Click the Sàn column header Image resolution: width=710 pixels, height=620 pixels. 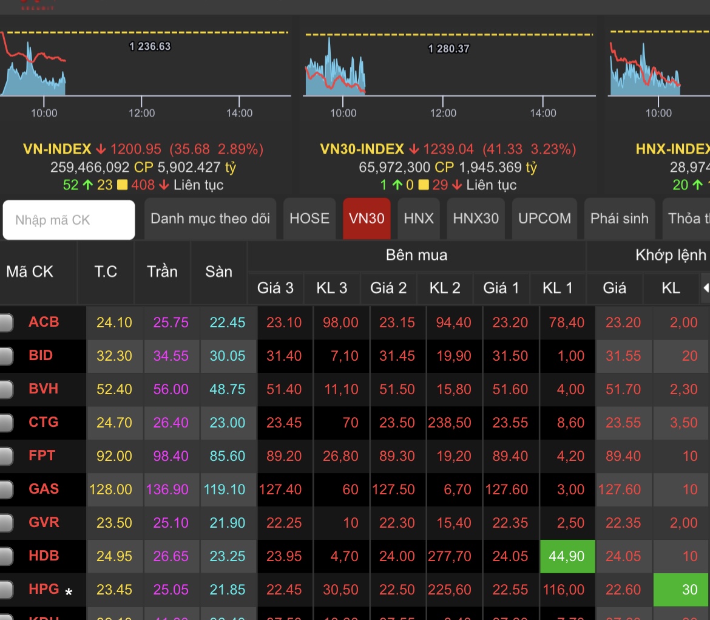(218, 271)
